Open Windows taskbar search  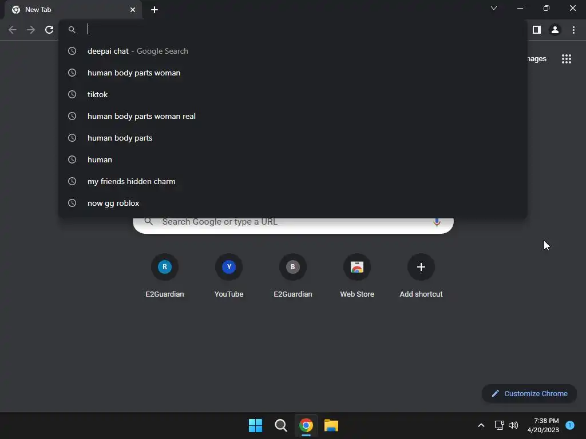(x=280, y=425)
